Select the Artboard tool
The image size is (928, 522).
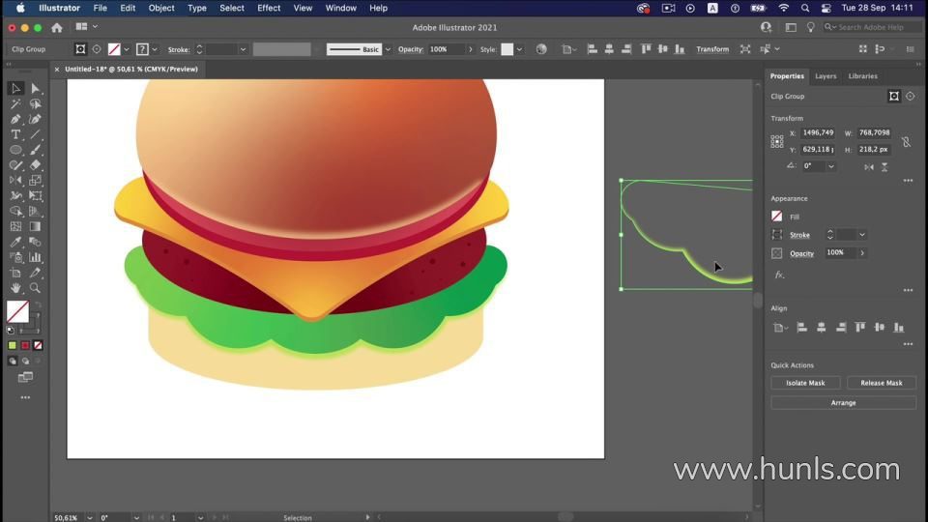15,273
